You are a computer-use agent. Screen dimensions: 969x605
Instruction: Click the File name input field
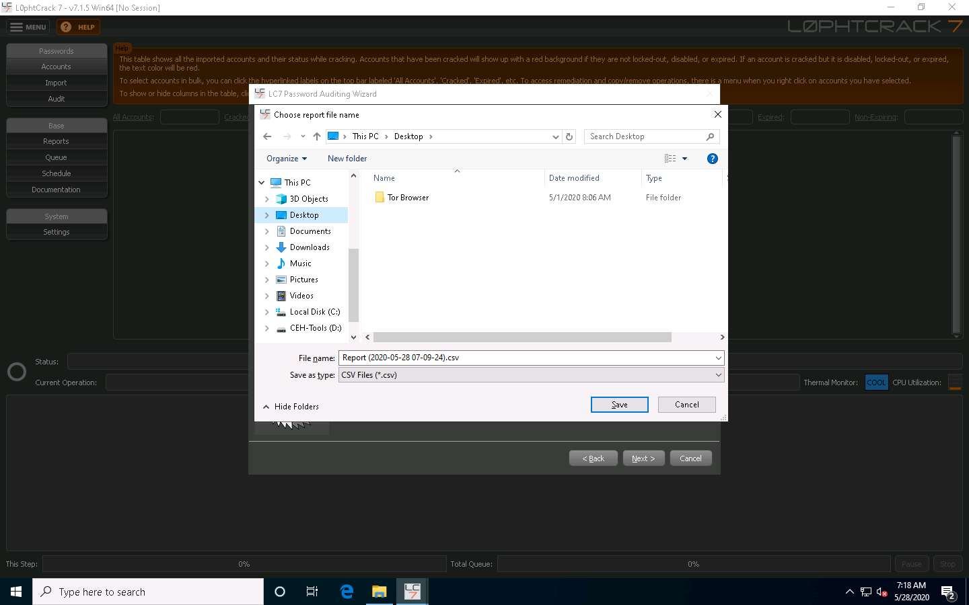[527, 358]
